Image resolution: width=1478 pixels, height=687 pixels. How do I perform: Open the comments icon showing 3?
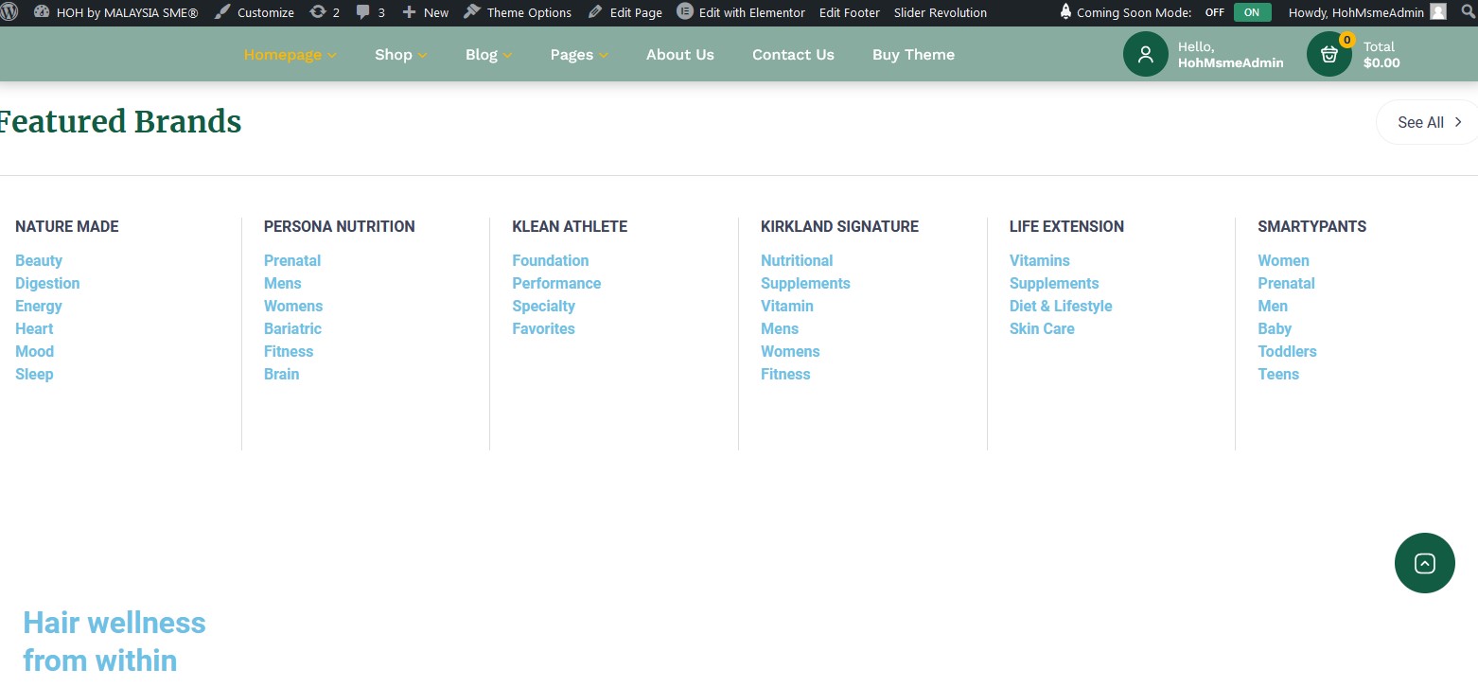370,12
